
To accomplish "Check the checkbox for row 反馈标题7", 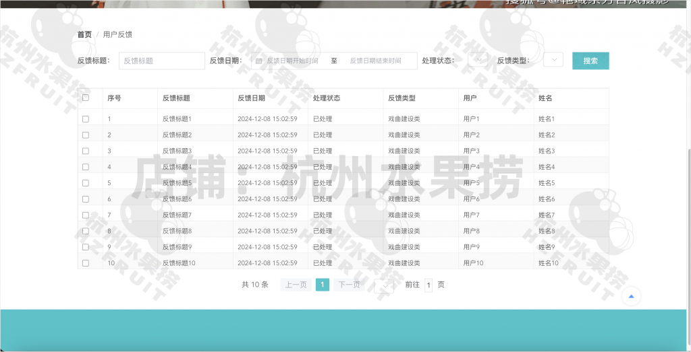I will point(86,215).
